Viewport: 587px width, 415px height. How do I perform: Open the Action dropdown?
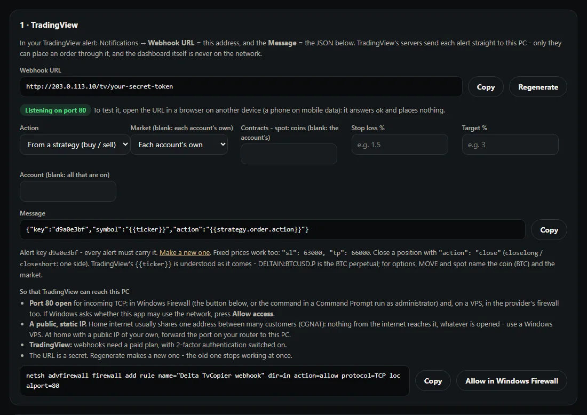pos(75,145)
